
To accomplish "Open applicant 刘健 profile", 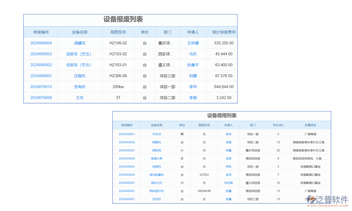I will point(193,76).
